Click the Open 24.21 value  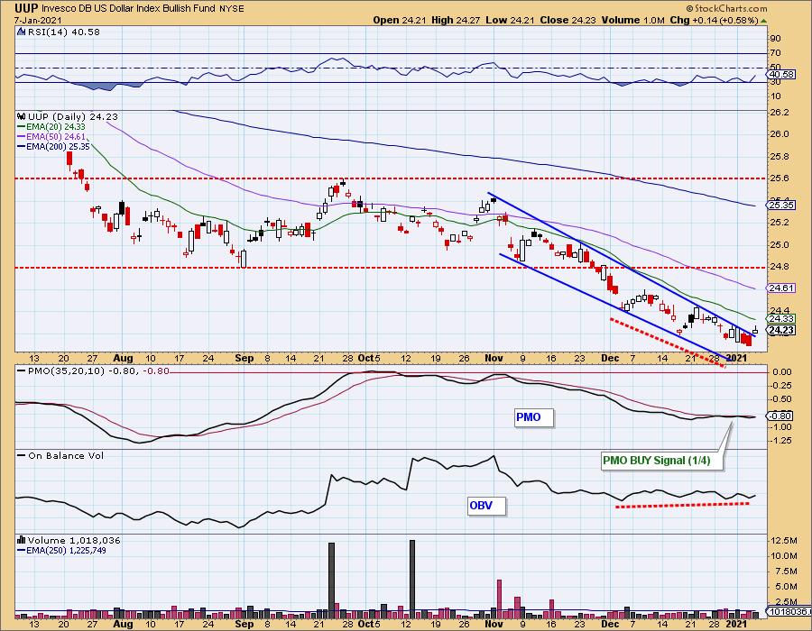coord(400,20)
